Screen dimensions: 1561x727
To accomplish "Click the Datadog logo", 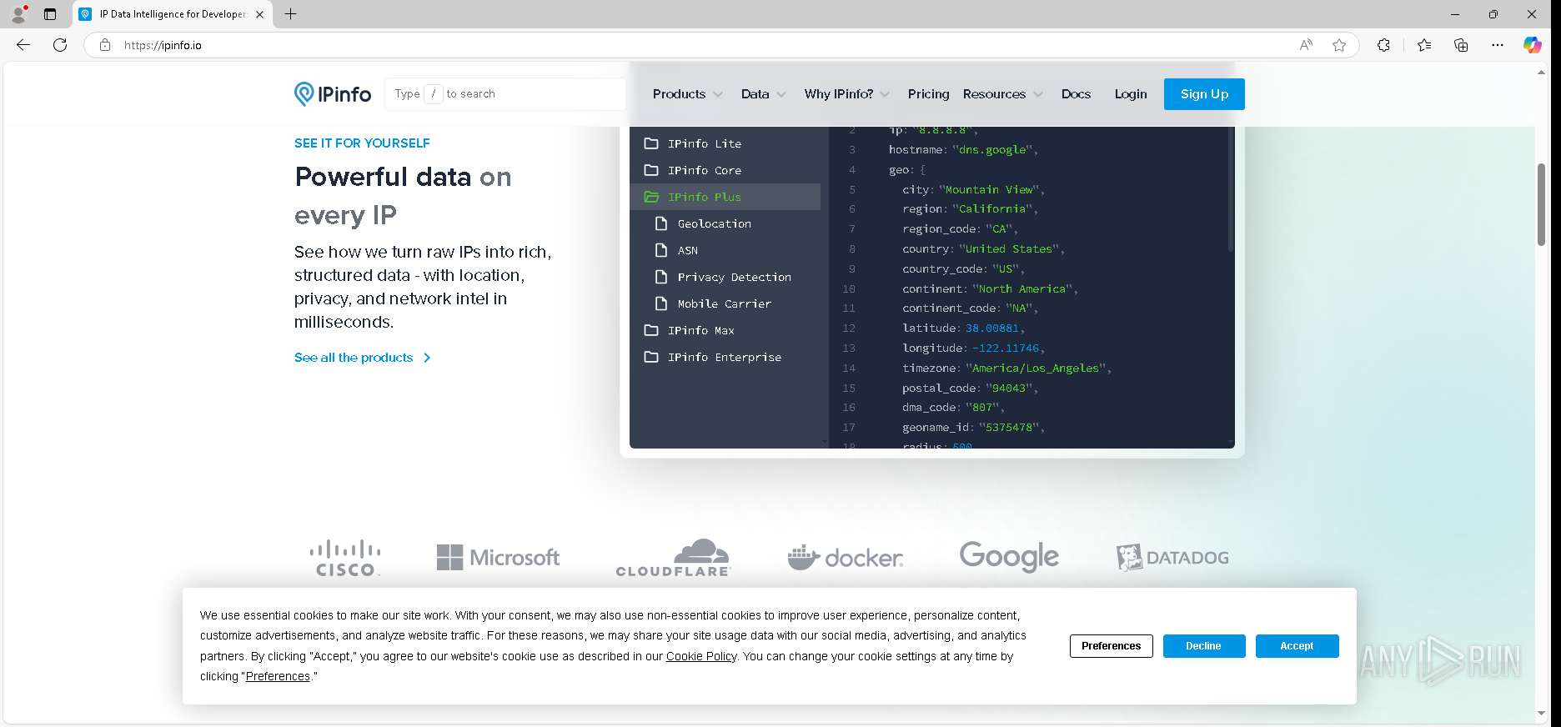I will point(1172,558).
